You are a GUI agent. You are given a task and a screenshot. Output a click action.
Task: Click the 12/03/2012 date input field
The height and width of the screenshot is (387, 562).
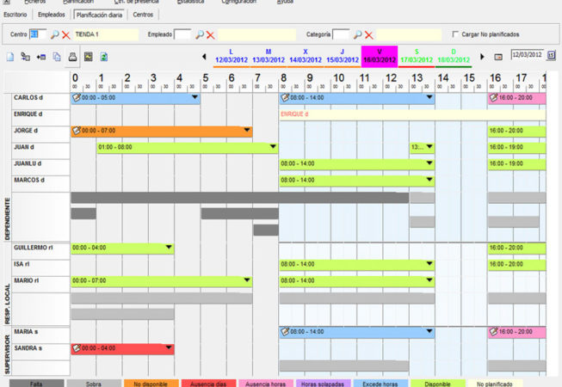tap(528, 55)
